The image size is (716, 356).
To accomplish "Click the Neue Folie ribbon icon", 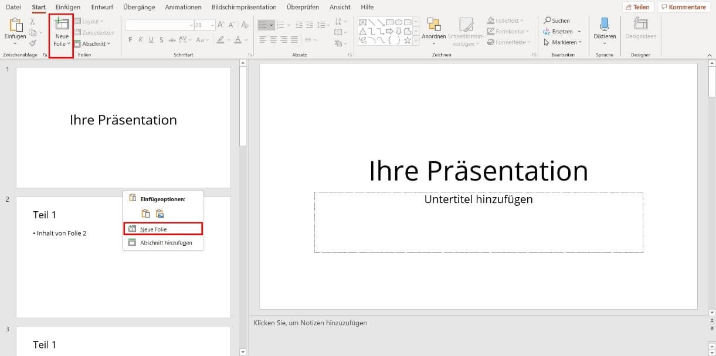I will click(62, 24).
